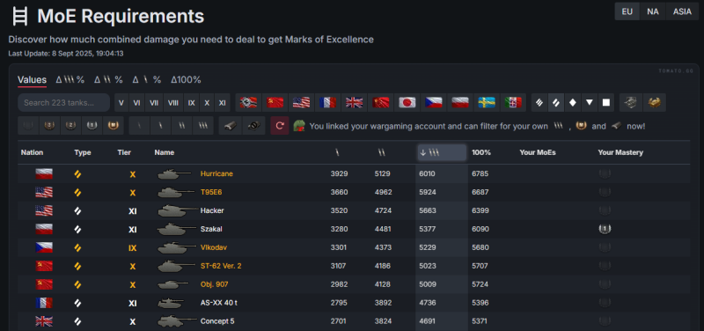Open the Hurricane tank link
This screenshot has height=331, width=704.
[x=216, y=173]
